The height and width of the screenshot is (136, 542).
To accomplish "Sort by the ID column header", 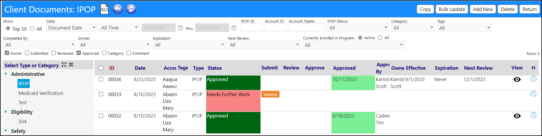I will [x=112, y=68].
